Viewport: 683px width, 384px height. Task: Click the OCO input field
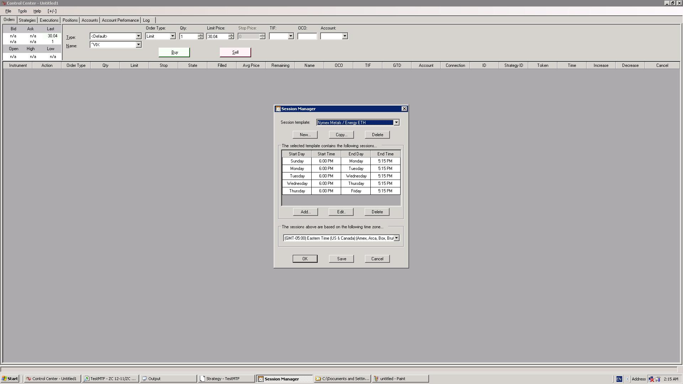pyautogui.click(x=307, y=36)
